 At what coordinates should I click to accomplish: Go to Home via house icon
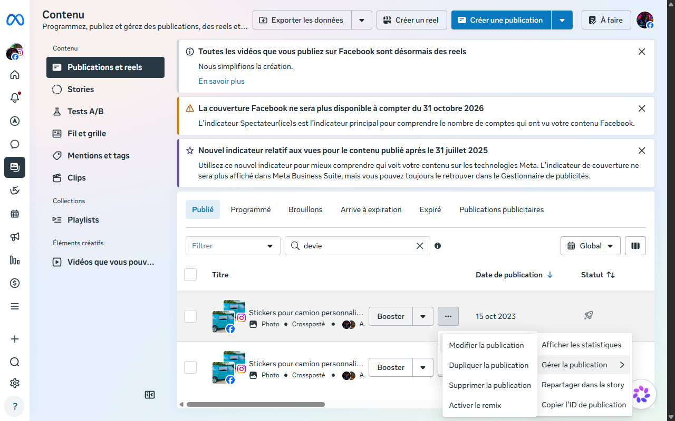click(x=15, y=75)
